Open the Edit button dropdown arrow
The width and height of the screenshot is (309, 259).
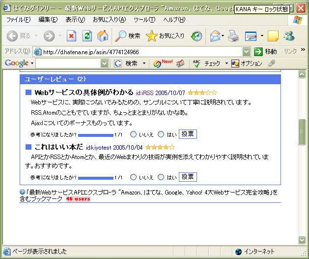click(262, 36)
